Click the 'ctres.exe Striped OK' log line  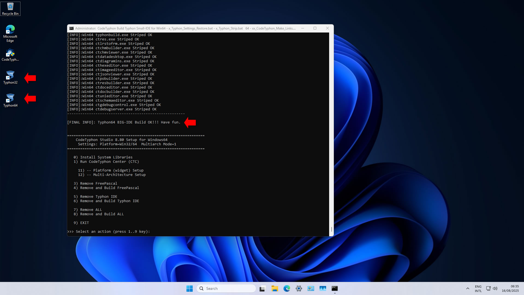(x=103, y=39)
